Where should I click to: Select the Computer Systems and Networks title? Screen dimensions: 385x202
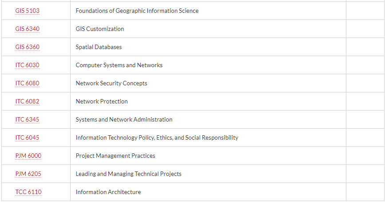point(119,65)
